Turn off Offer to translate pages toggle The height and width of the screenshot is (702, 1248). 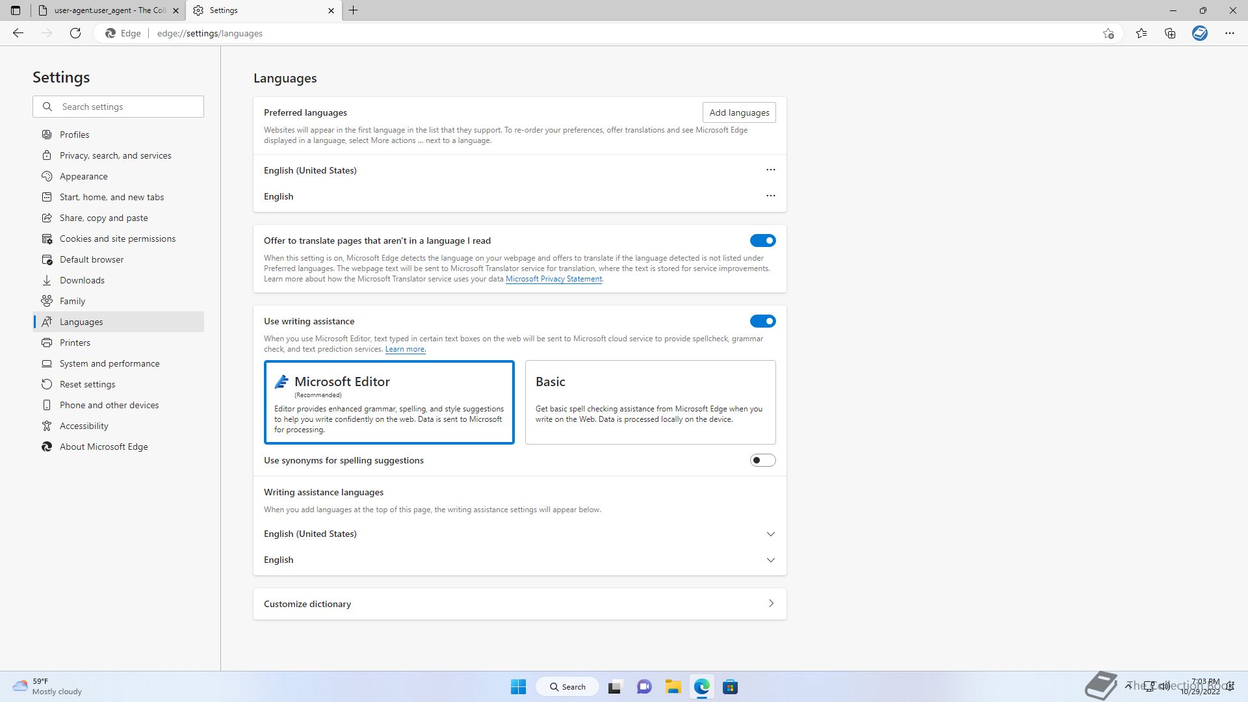[762, 240]
